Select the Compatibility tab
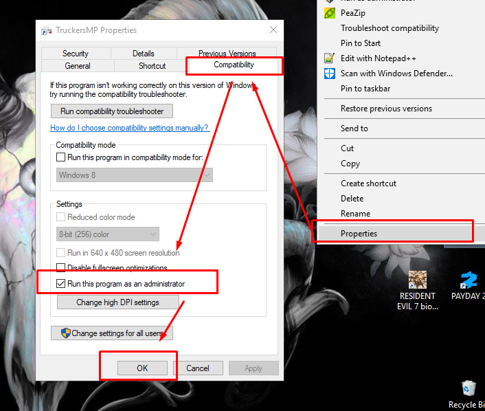 234,65
